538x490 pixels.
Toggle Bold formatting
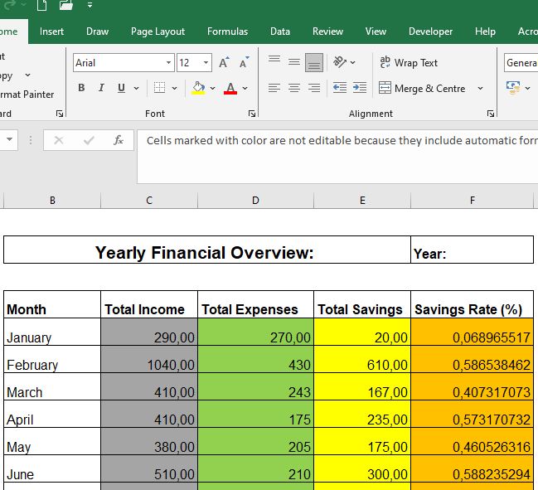(81, 88)
